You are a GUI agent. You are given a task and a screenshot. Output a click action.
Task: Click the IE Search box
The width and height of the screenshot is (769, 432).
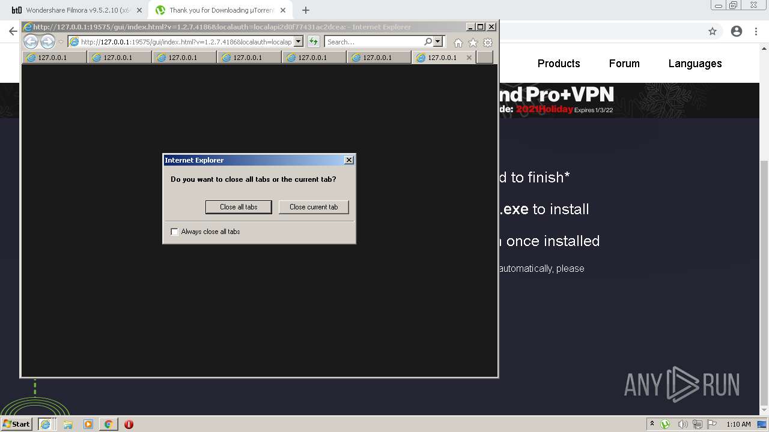coord(374,42)
